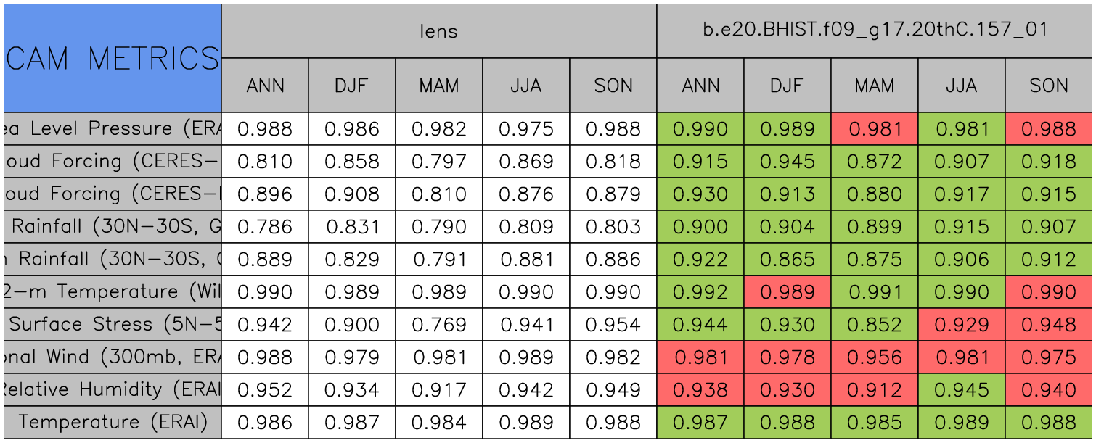Click the Temperature (ERAI) row label
The width and height of the screenshot is (1096, 443).
(113, 423)
